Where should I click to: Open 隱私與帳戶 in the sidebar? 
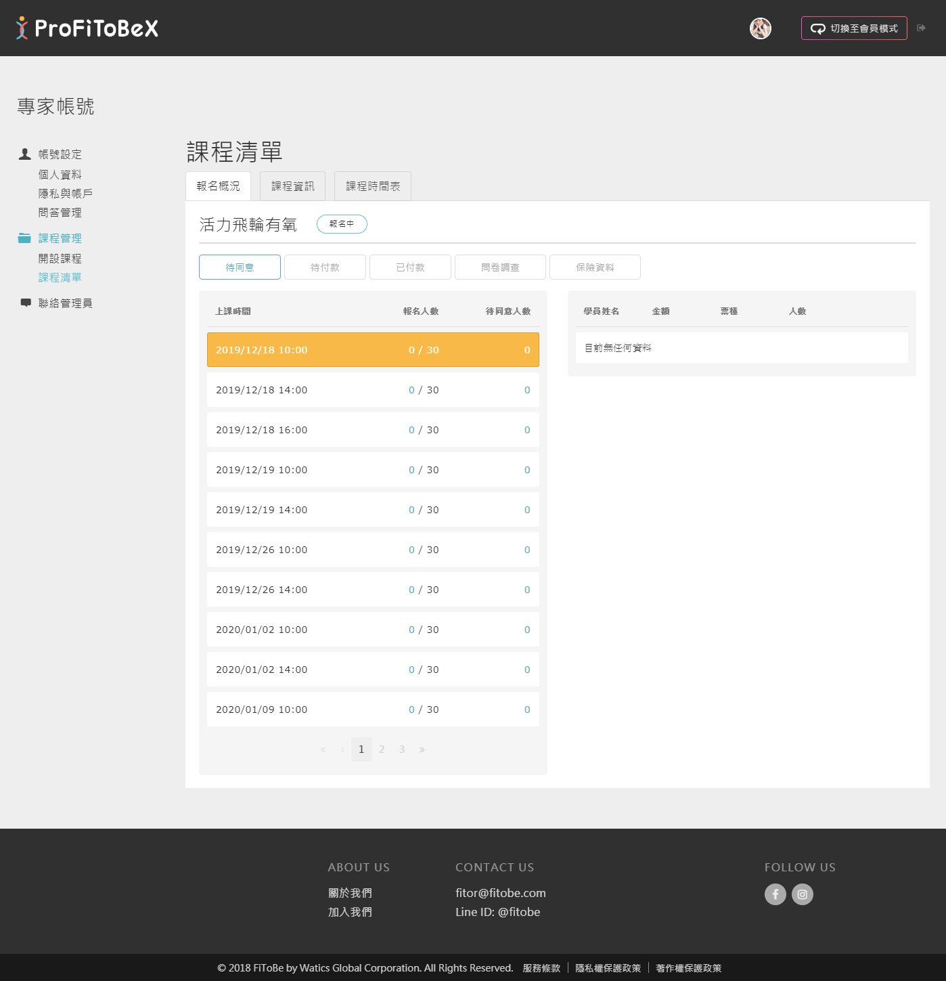pos(66,194)
